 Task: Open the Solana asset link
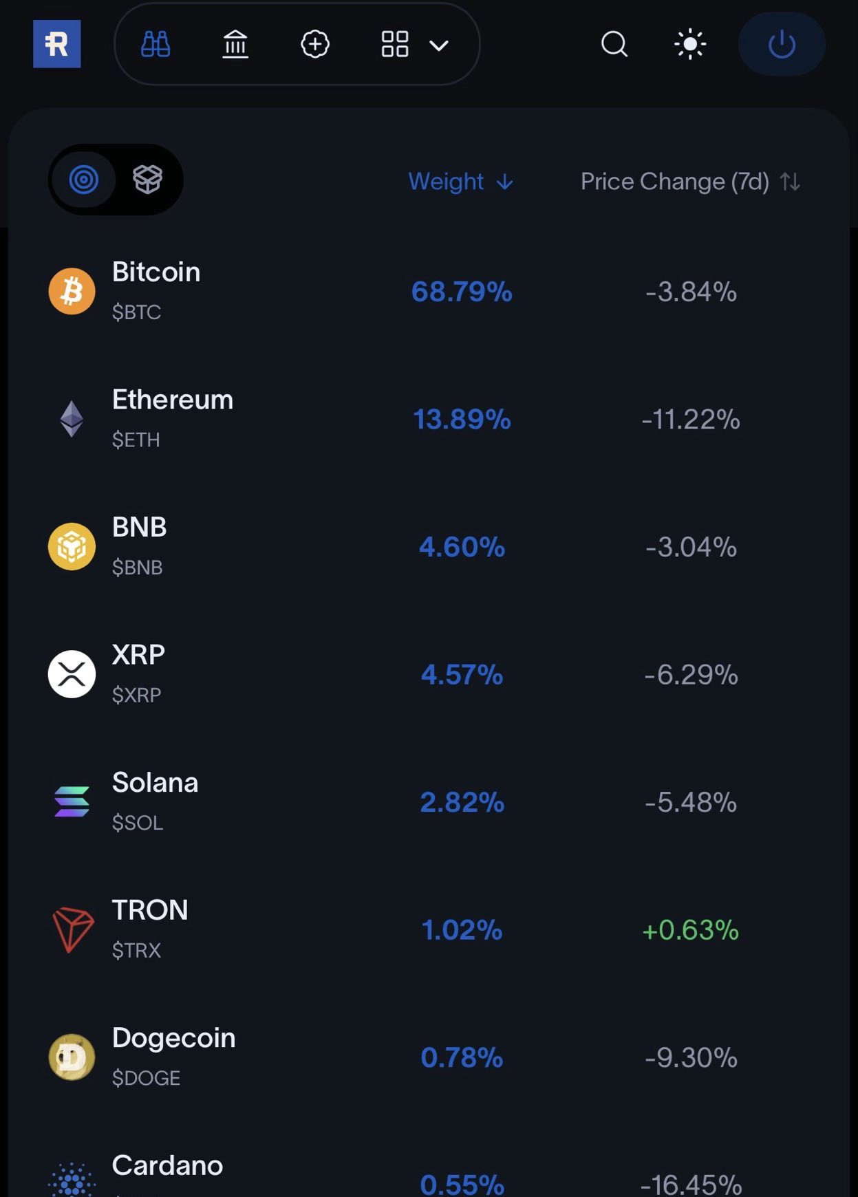(155, 783)
